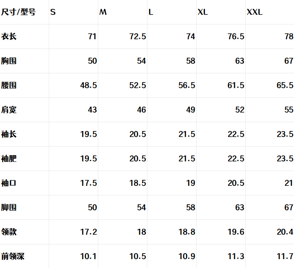Click the XXL column header

(254, 12)
